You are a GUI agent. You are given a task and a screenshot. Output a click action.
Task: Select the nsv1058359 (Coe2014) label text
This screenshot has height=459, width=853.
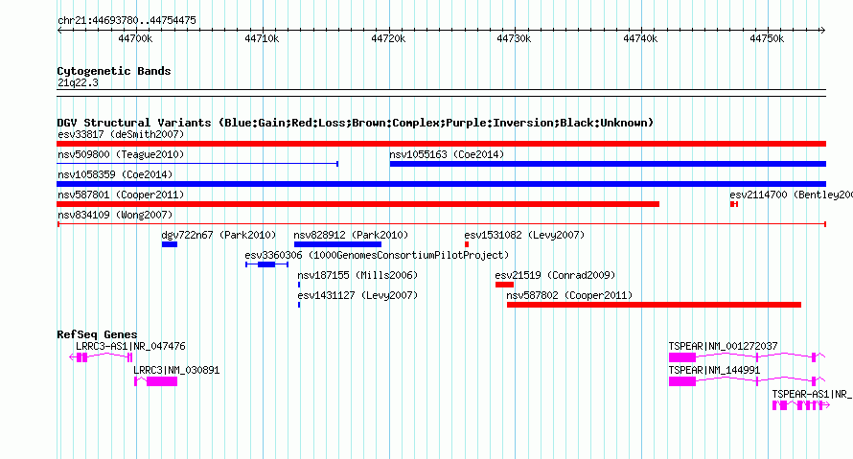[115, 174]
